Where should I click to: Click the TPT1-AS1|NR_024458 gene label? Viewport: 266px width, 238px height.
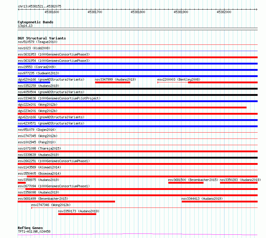point(34,231)
